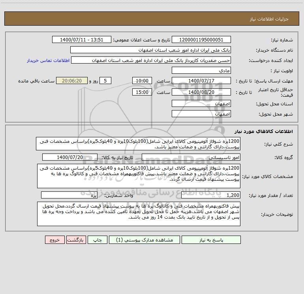304x294 pixels.
Task: Click the remaining days field showing 5
Action: coord(105,81)
